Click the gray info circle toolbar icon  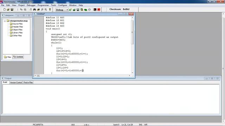[x=90, y=10]
